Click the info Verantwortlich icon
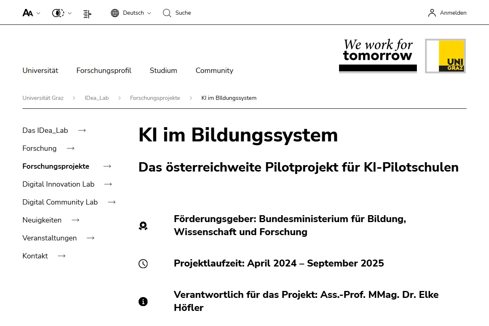The width and height of the screenshot is (489, 326). pos(143,302)
